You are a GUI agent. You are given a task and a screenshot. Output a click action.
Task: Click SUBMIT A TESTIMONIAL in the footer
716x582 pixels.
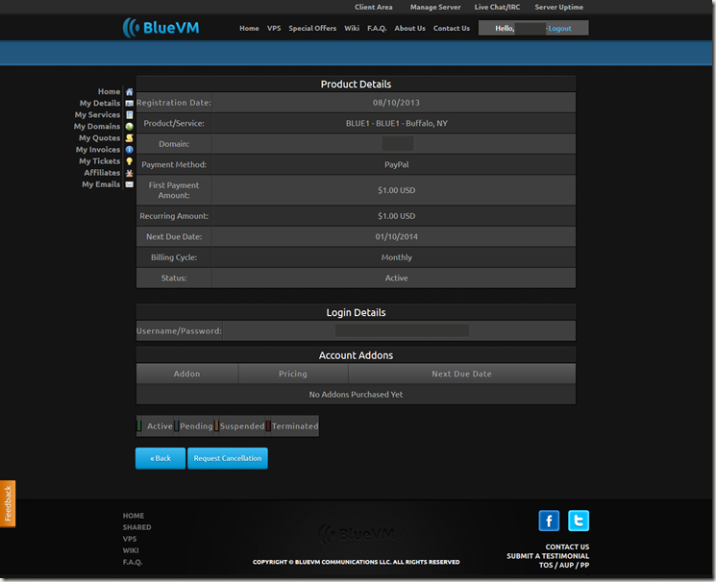click(x=548, y=556)
